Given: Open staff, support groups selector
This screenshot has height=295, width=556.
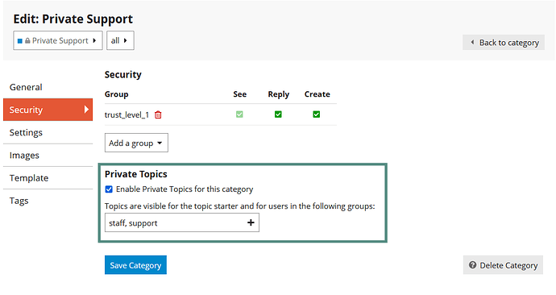Looking at the screenshot, I should (x=182, y=222).
